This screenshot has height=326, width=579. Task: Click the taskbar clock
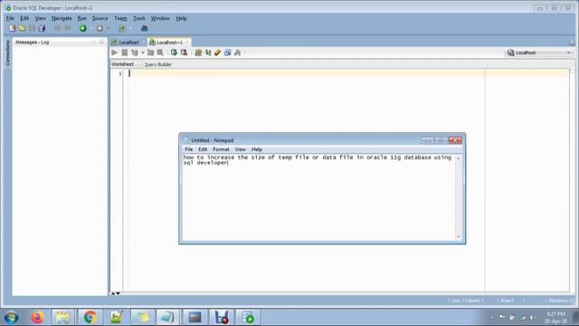[x=556, y=317]
